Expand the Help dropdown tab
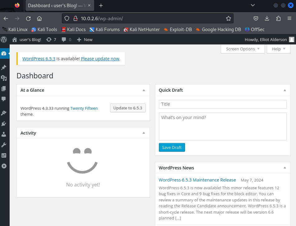The height and width of the screenshot is (226, 296). (x=278, y=49)
